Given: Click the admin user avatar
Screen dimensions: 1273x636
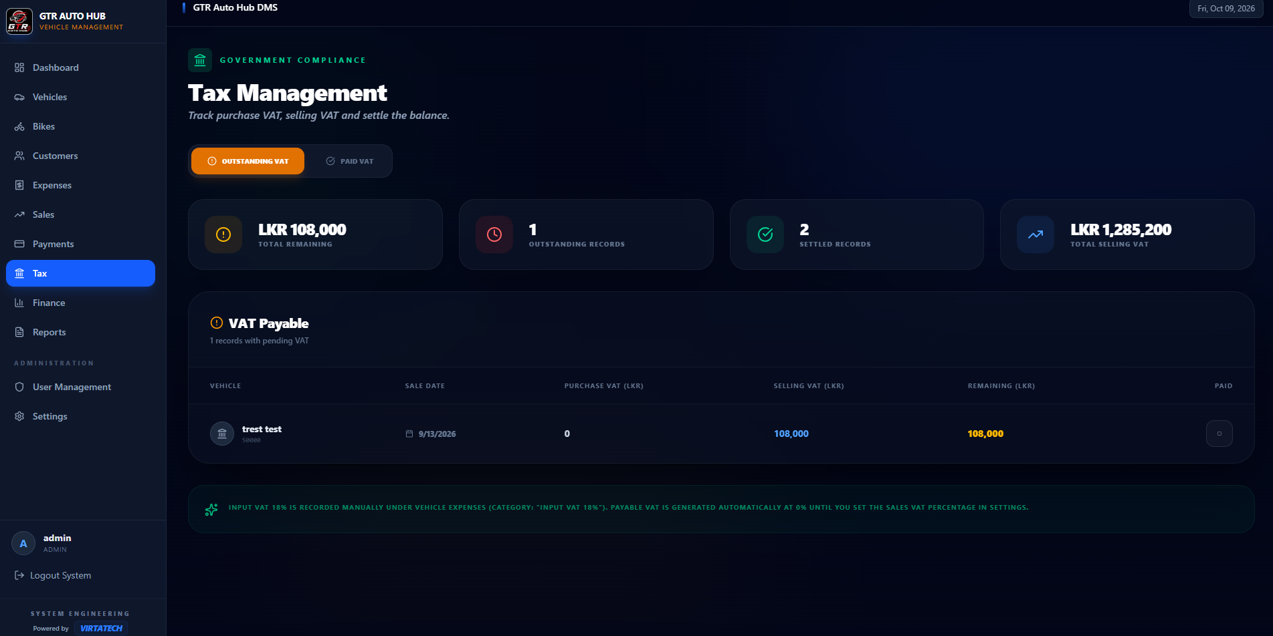Looking at the screenshot, I should [x=23, y=543].
